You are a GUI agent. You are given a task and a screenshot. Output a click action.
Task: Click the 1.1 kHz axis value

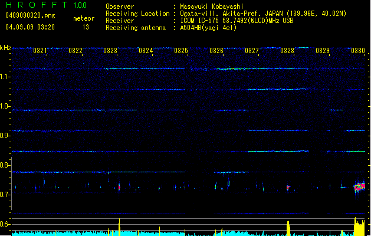[5, 77]
